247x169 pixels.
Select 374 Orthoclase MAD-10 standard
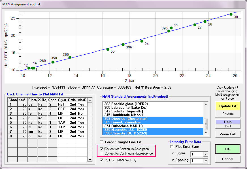pos(127,126)
